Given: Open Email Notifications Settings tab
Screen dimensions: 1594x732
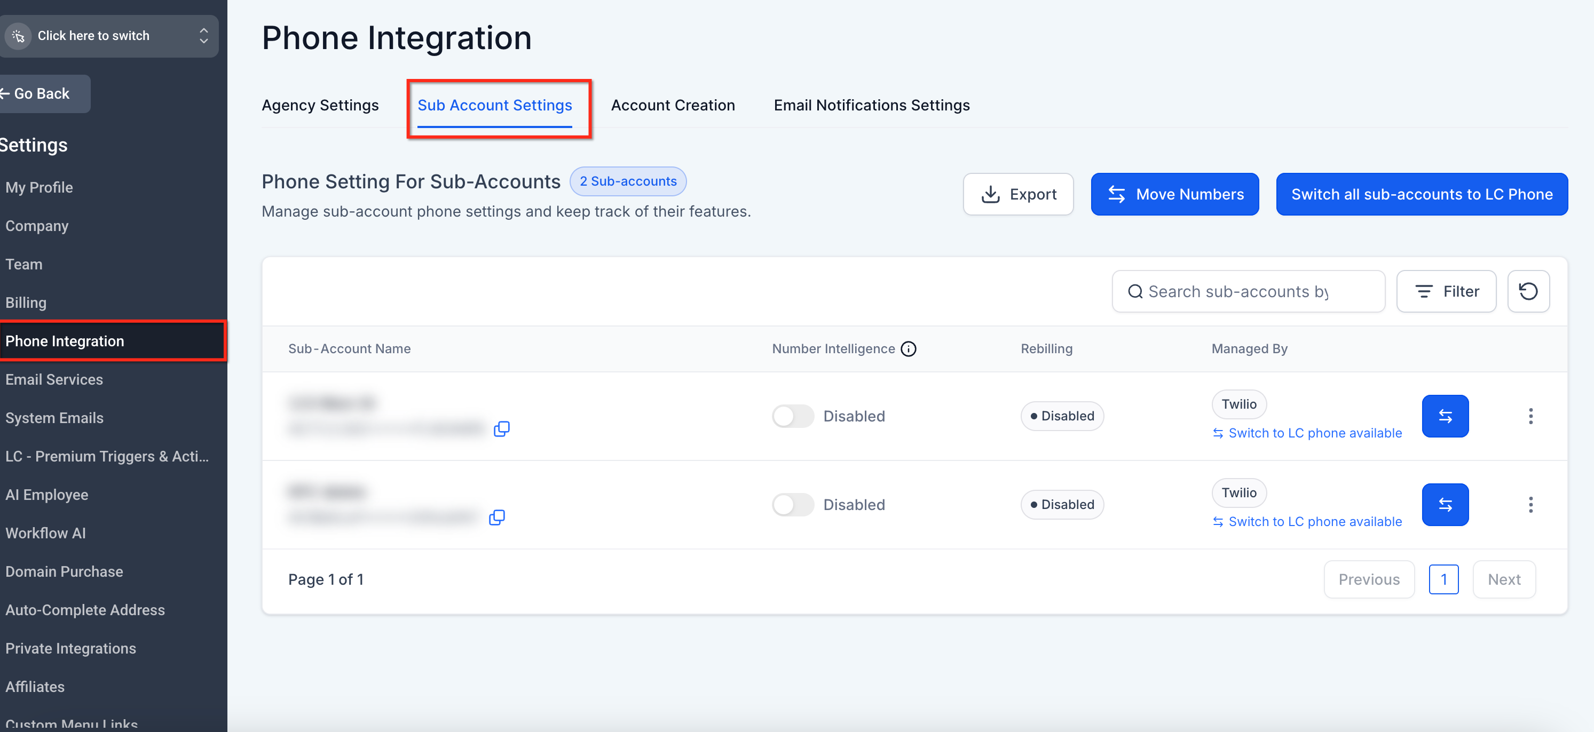Looking at the screenshot, I should 871,105.
